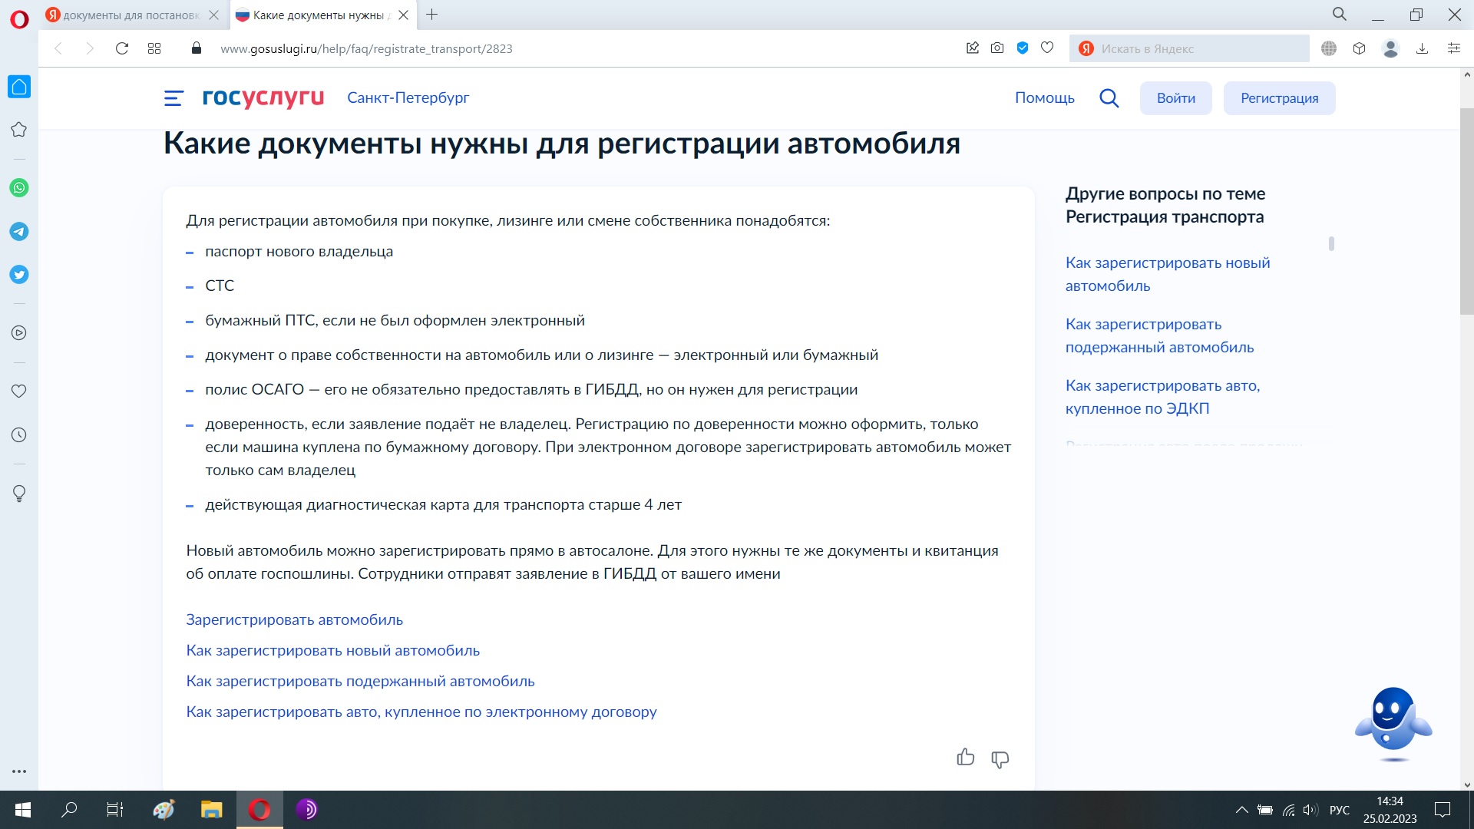This screenshot has width=1474, height=829.
Task: Click the site search magnifier icon
Action: tap(1109, 98)
